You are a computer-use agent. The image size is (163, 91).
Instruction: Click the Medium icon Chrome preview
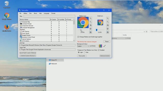83,22
